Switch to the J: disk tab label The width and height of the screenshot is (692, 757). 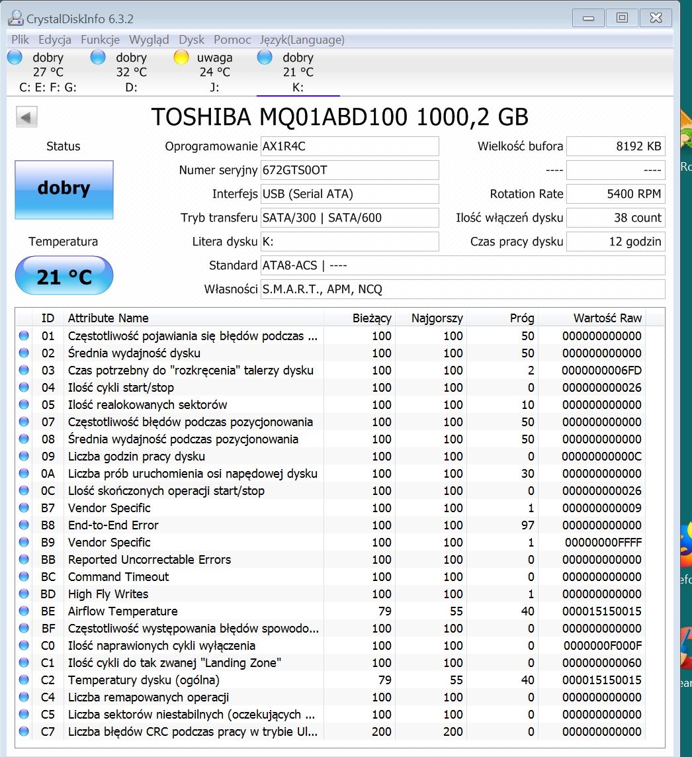(x=215, y=87)
